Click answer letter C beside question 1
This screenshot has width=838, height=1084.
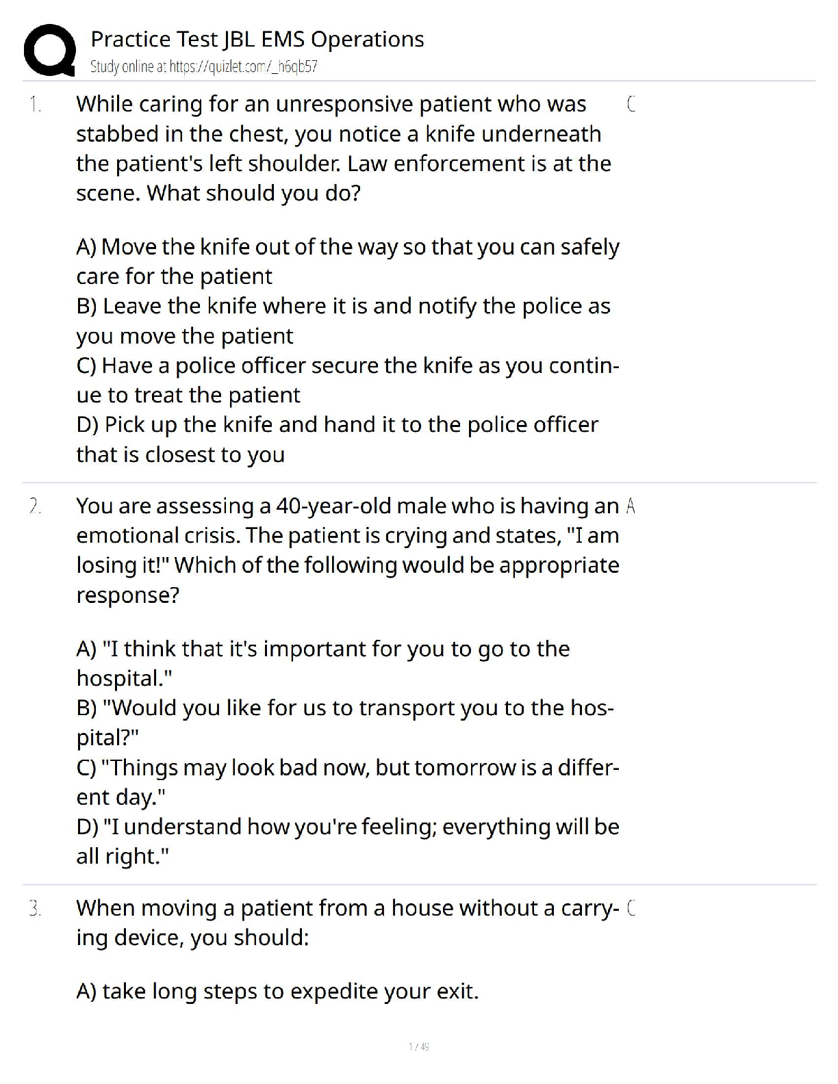tap(631, 104)
